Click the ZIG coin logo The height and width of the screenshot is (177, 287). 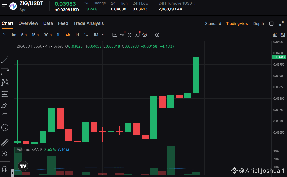13,6
